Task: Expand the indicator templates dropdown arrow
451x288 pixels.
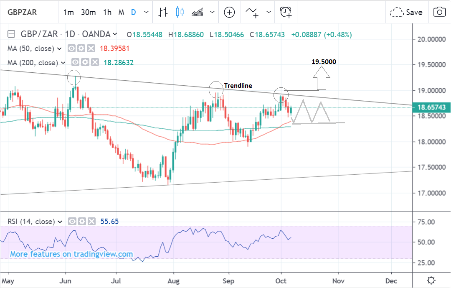Action: 268,12
